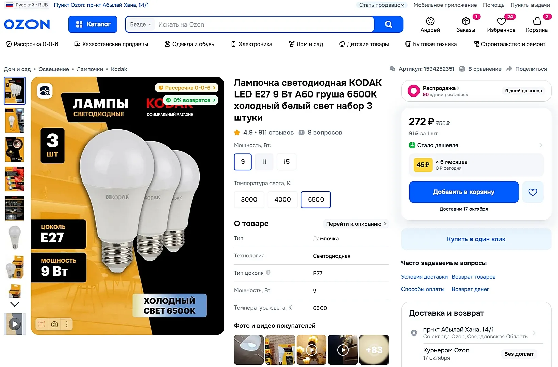Add product to favorites with heart button

[532, 192]
